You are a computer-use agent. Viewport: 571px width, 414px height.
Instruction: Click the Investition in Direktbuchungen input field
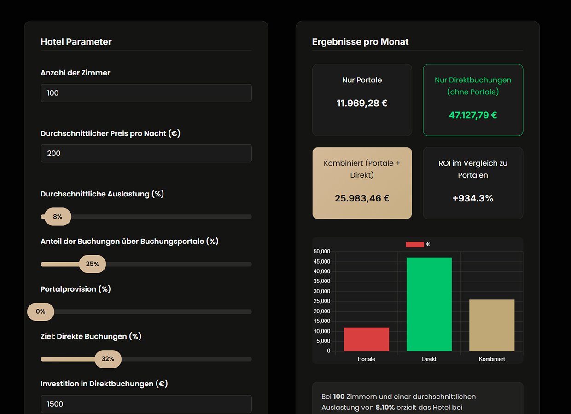tap(146, 404)
